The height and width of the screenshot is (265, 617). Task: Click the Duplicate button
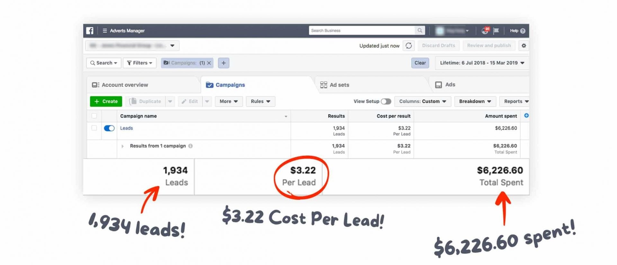(145, 101)
